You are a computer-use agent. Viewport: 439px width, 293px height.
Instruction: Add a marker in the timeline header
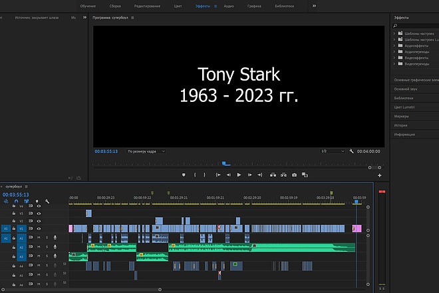(x=37, y=201)
